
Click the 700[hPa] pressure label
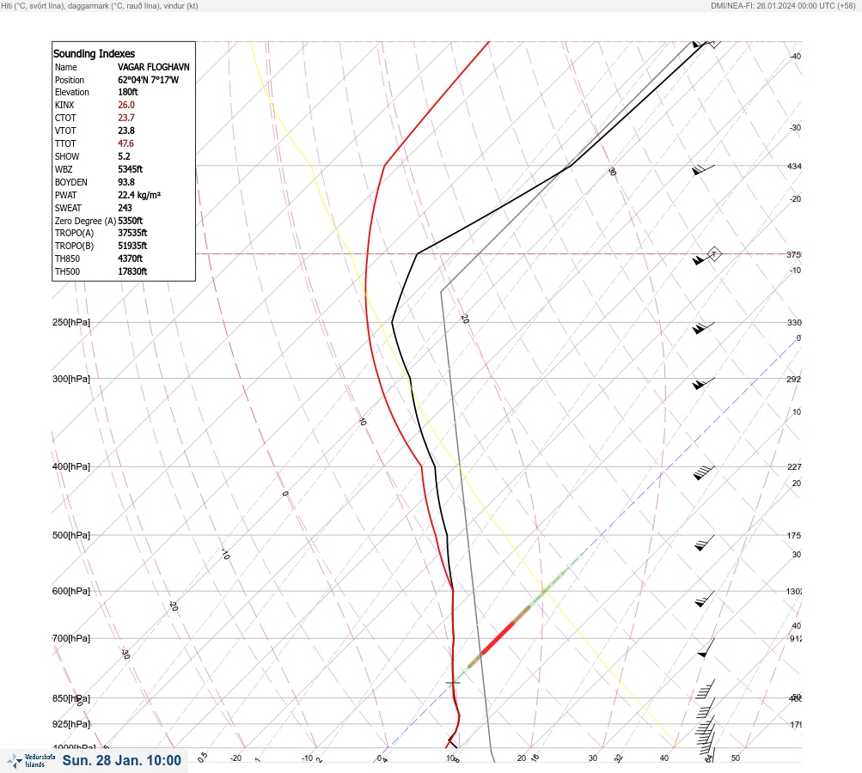(x=71, y=638)
